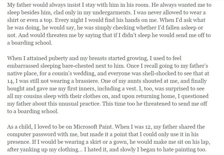Click the number "14" at the line start
The width and height of the screenshot is (224, 155).
[x=10, y=81]
